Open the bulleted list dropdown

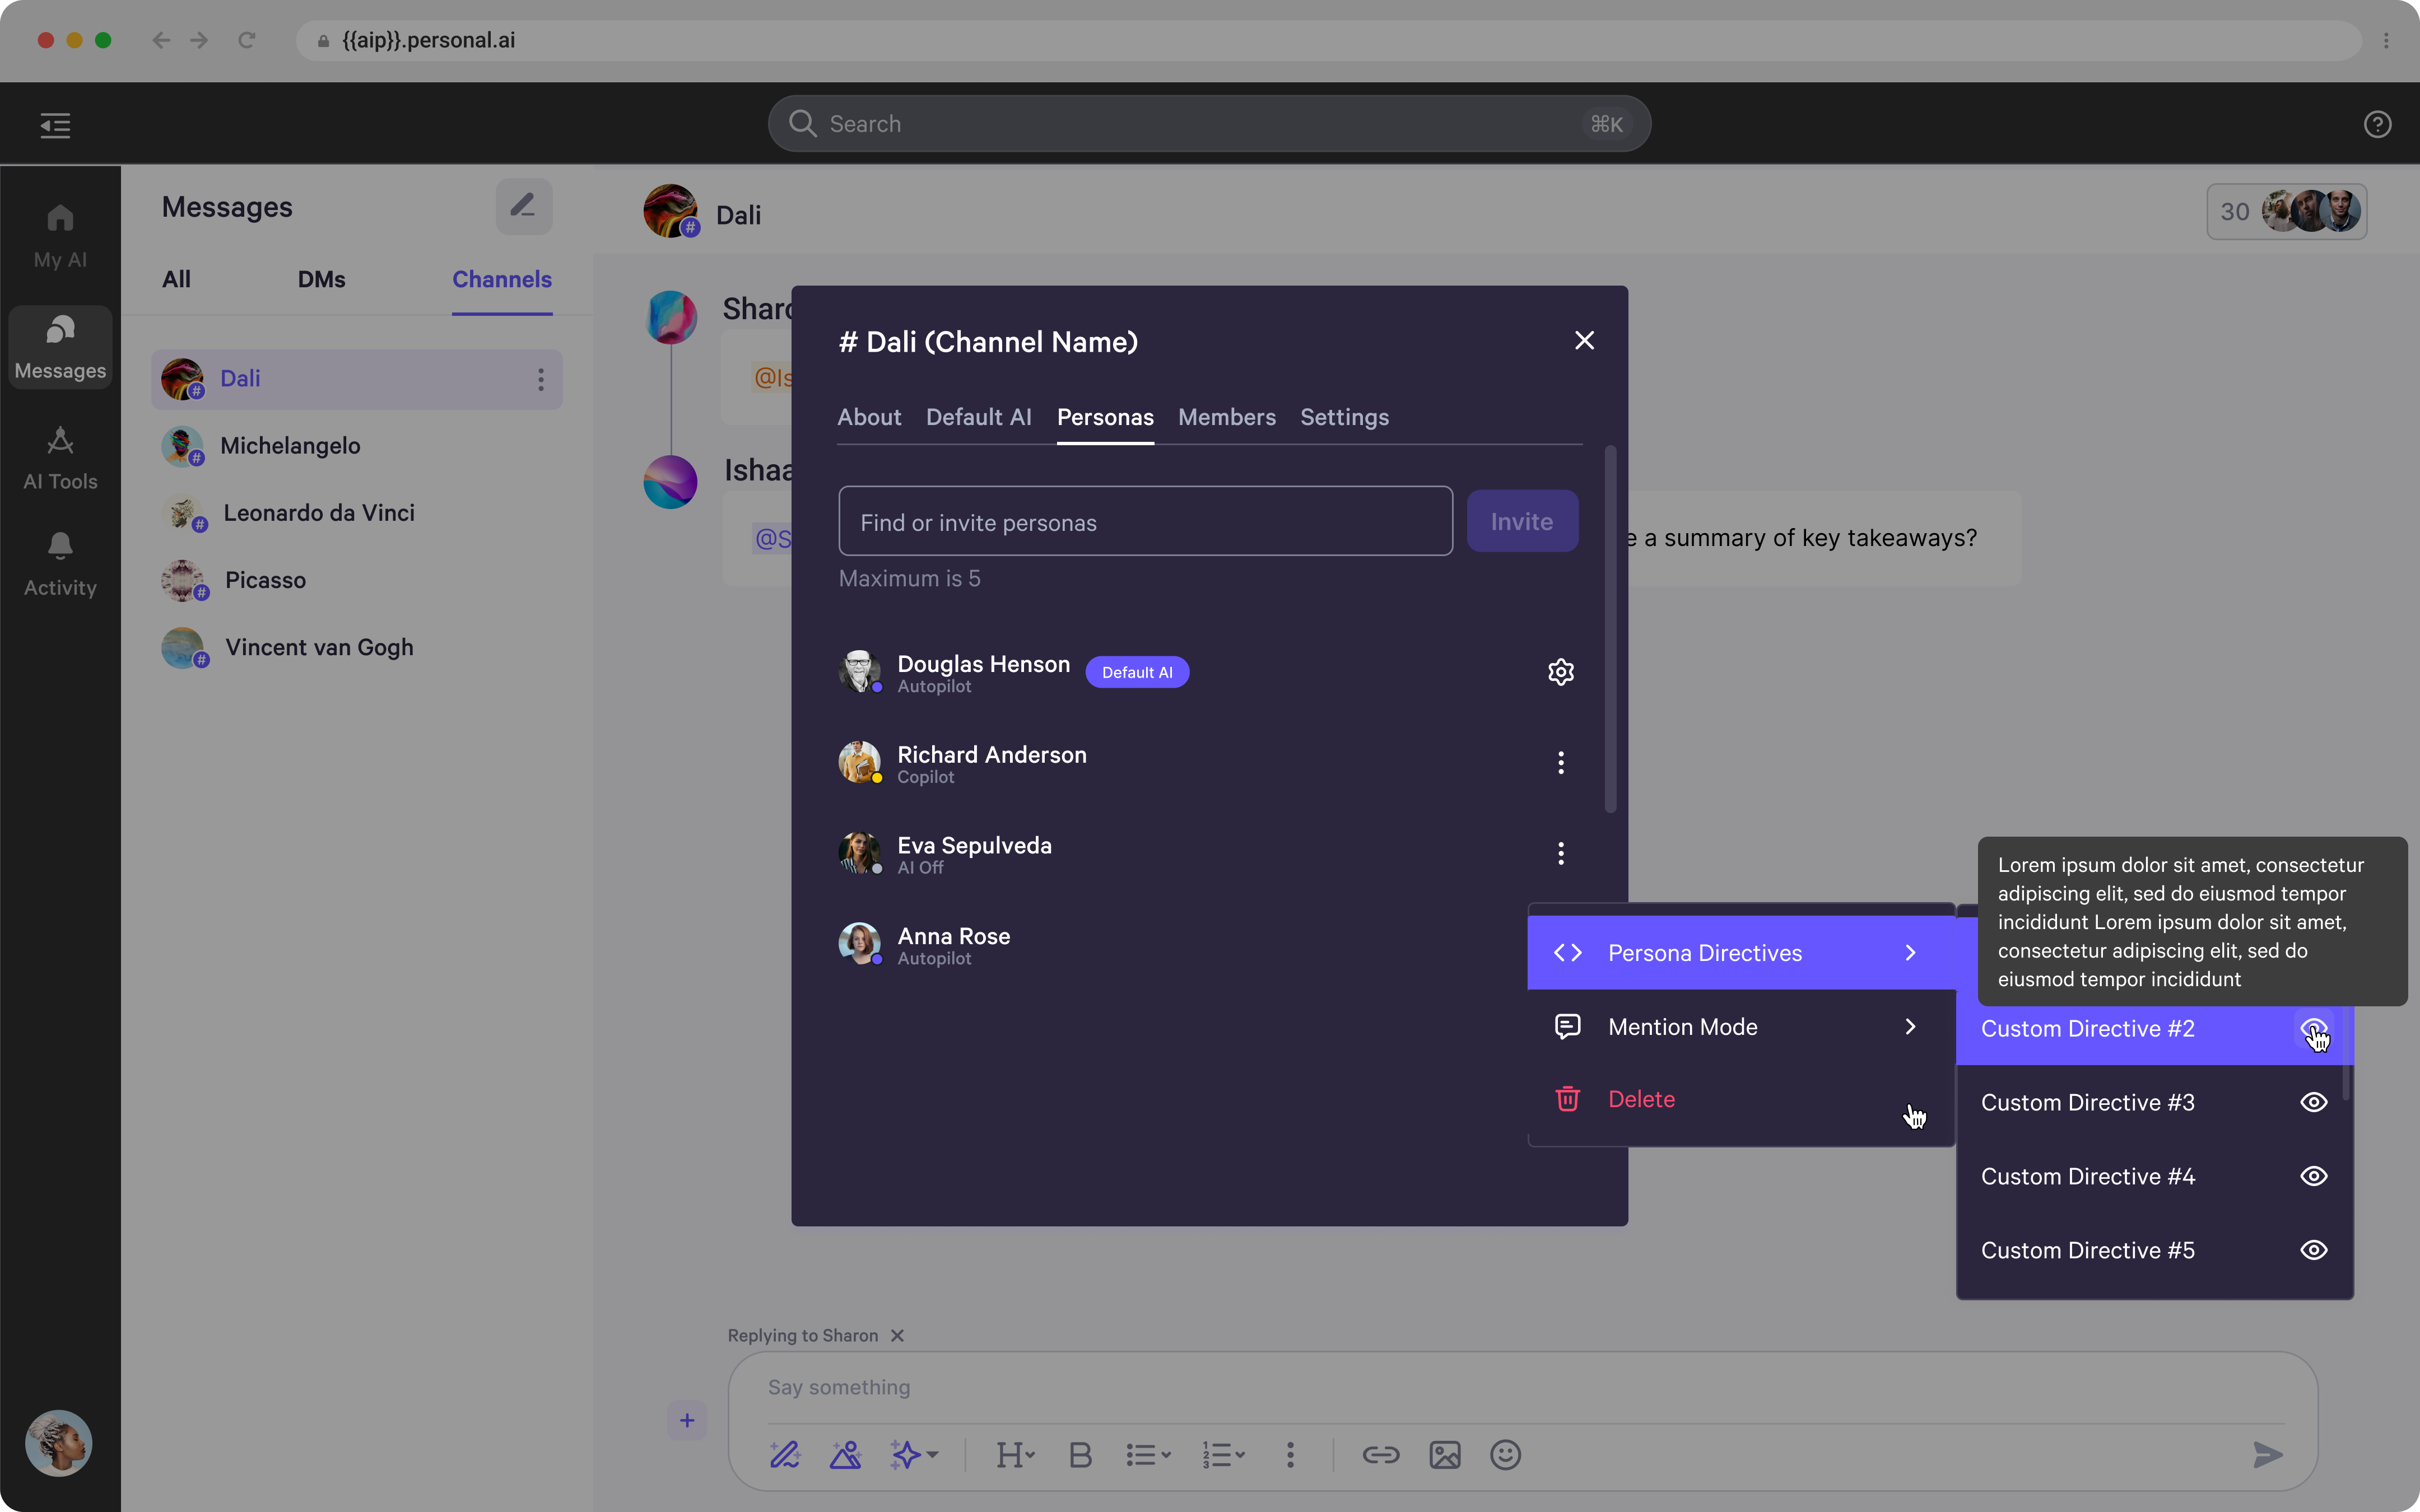coord(1147,1455)
